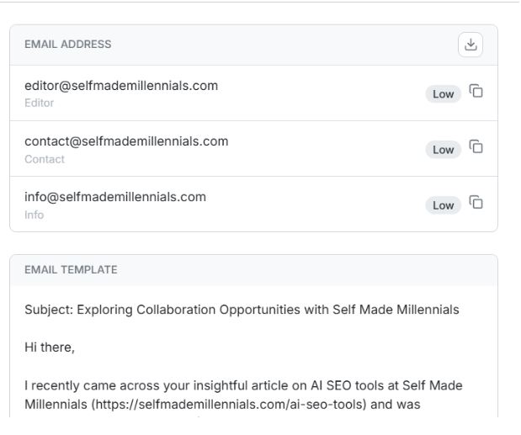This screenshot has height=435, width=521.
Task: Select the info@selfmademillennials.com email text
Action: coord(115,198)
